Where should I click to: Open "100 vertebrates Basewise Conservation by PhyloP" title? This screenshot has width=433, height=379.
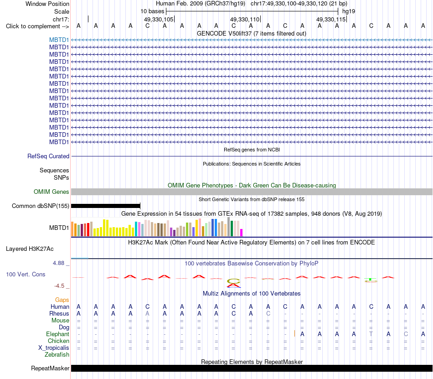click(252, 263)
